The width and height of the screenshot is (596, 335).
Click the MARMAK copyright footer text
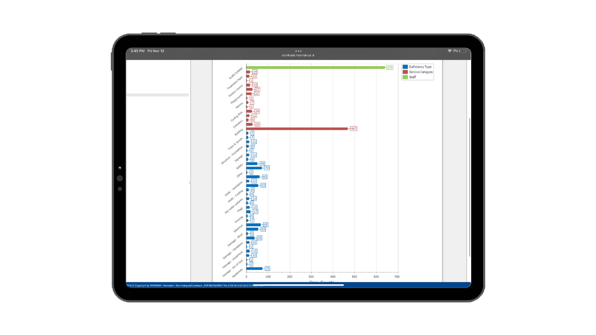coord(195,285)
